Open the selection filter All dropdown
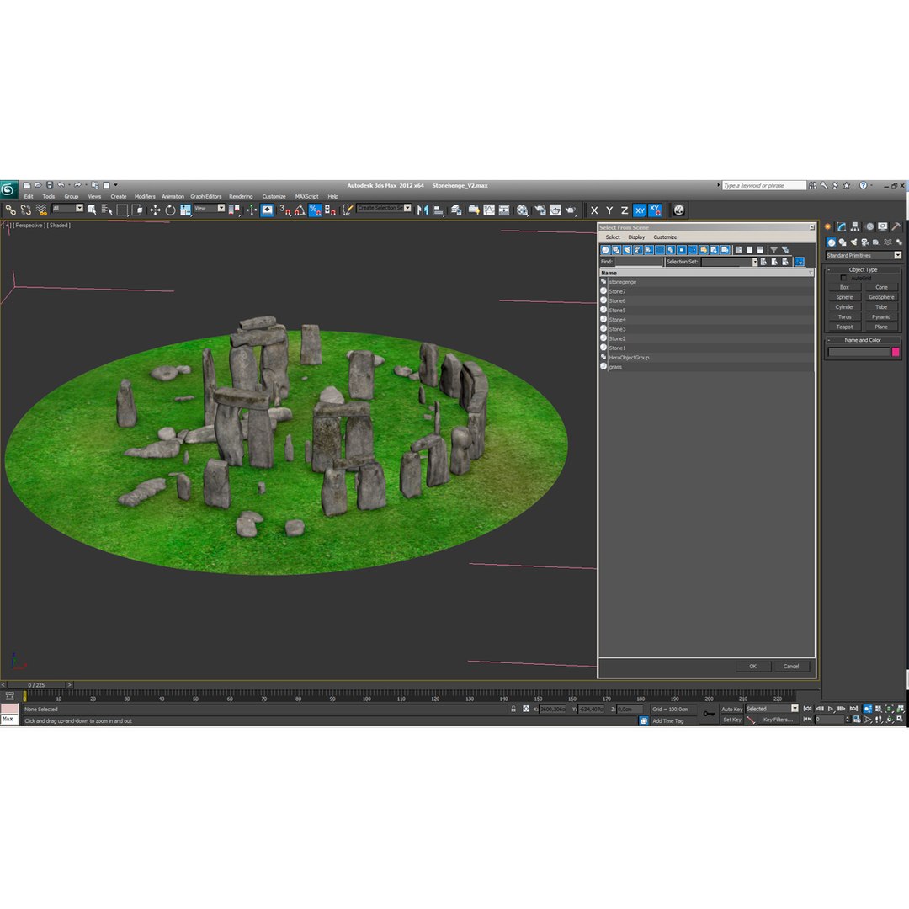909x909 pixels. 68,208
